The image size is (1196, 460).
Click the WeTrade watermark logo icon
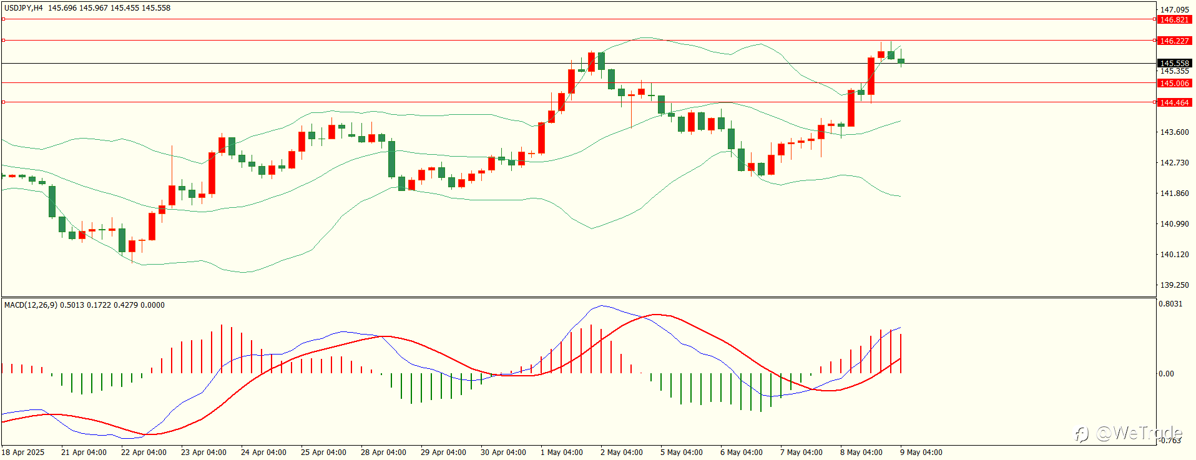[1082, 433]
